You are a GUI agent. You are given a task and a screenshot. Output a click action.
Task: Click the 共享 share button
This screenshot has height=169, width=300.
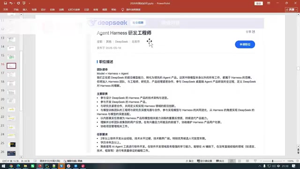(x=291, y=9)
